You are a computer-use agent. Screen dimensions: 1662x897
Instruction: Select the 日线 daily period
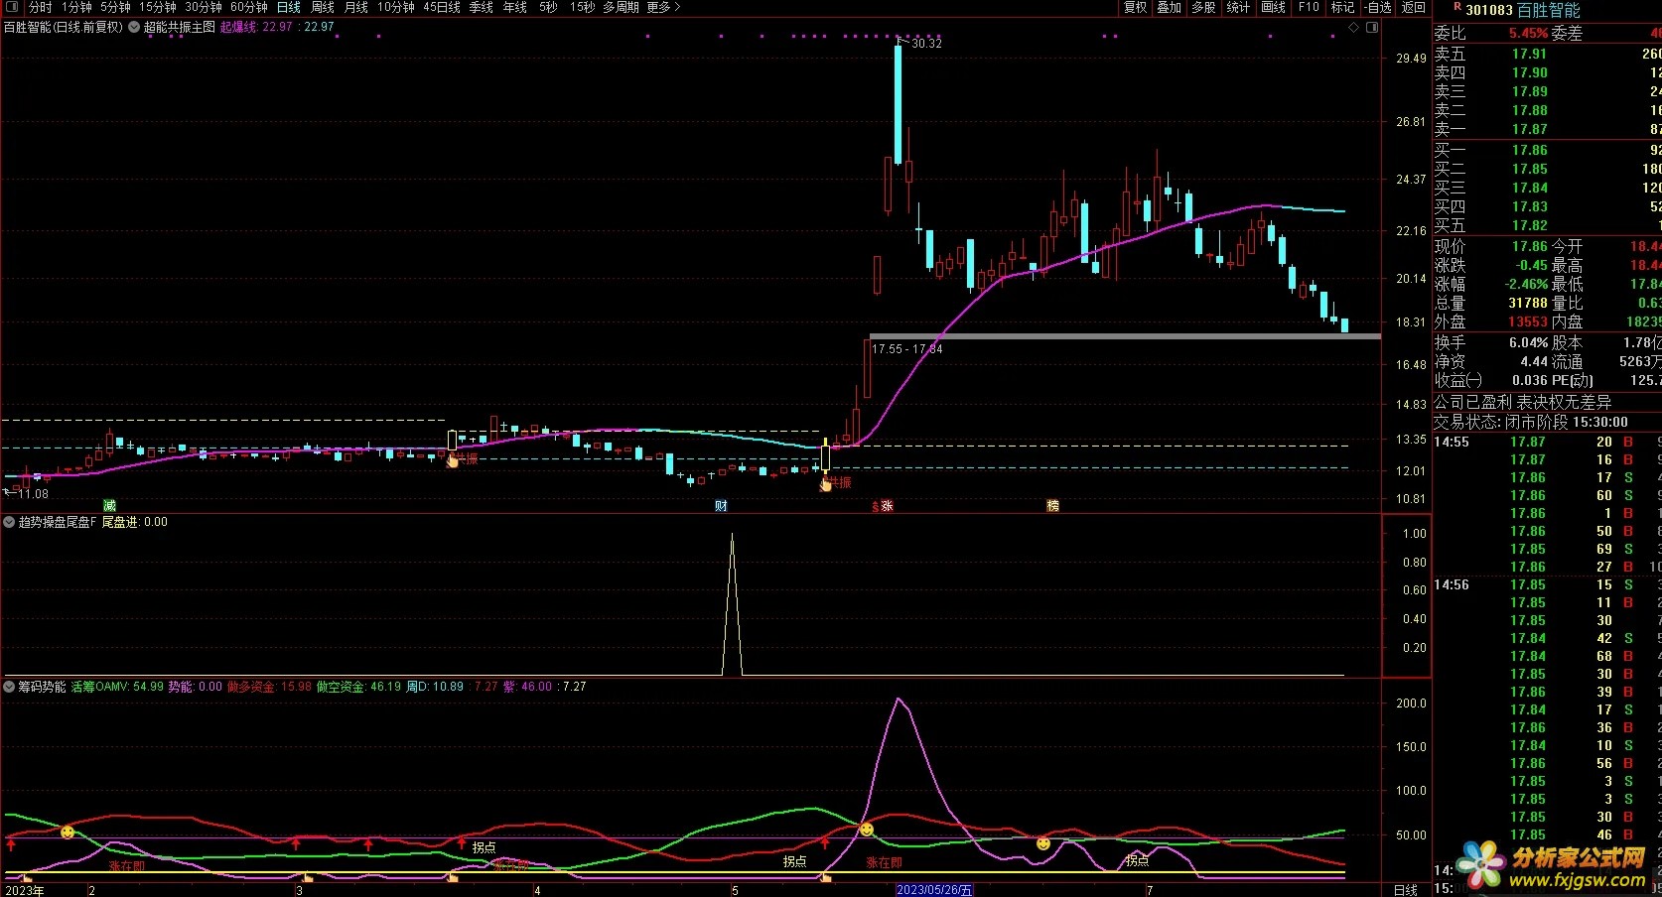(289, 7)
